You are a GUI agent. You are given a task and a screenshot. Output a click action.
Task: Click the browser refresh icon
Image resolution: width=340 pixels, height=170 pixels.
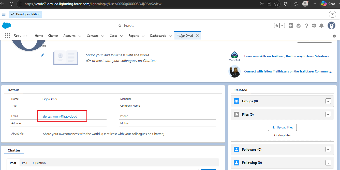point(11,4)
